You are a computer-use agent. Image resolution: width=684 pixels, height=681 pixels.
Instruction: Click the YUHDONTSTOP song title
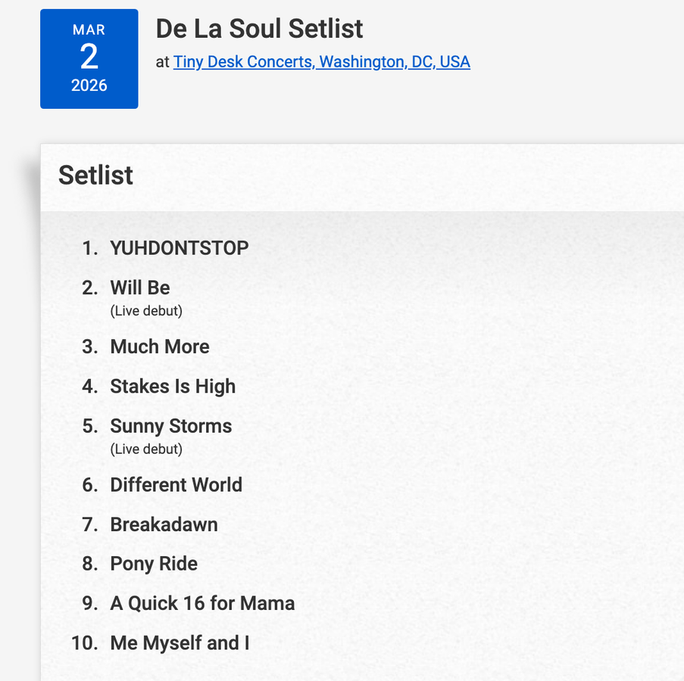pos(180,248)
